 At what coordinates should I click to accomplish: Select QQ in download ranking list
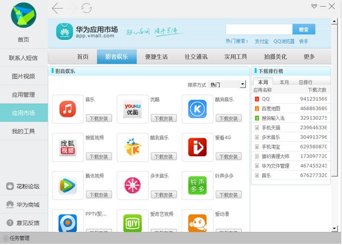tap(291, 99)
